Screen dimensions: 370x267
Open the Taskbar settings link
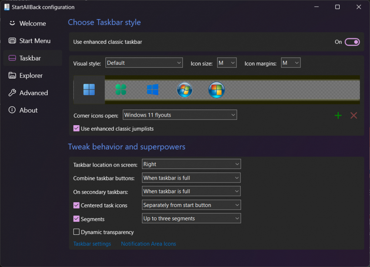(x=92, y=244)
